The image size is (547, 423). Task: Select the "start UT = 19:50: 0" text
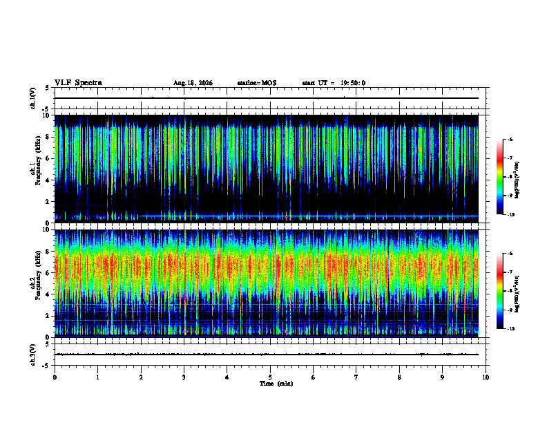(334, 83)
